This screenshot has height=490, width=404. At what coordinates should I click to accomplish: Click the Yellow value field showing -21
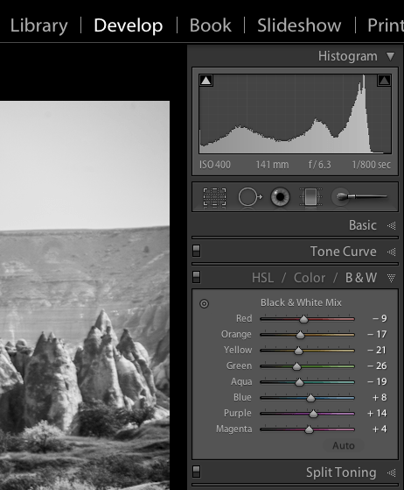pyautogui.click(x=377, y=350)
